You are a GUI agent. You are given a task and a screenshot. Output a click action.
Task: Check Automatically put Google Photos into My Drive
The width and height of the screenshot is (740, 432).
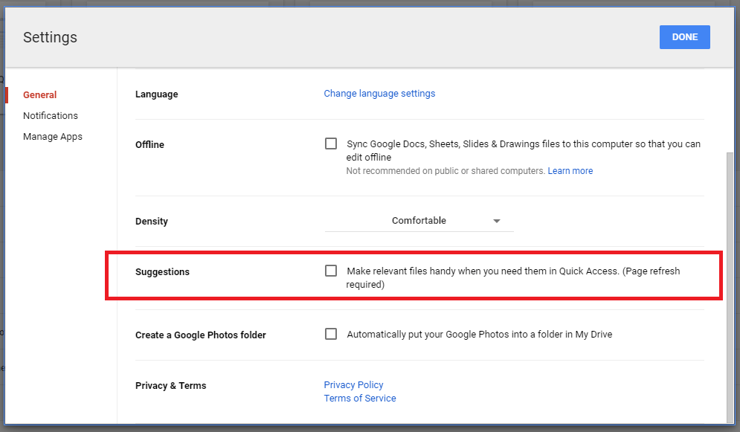331,334
